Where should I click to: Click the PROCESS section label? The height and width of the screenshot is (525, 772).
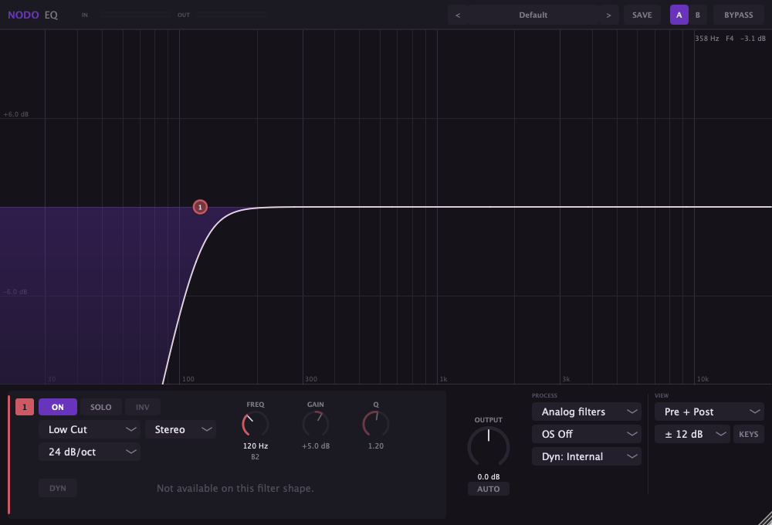click(x=544, y=395)
